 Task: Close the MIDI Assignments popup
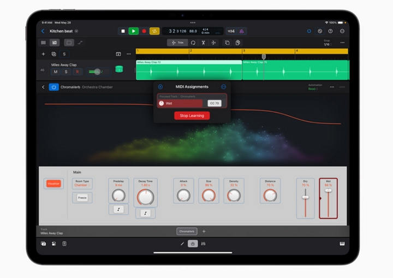tap(160, 87)
